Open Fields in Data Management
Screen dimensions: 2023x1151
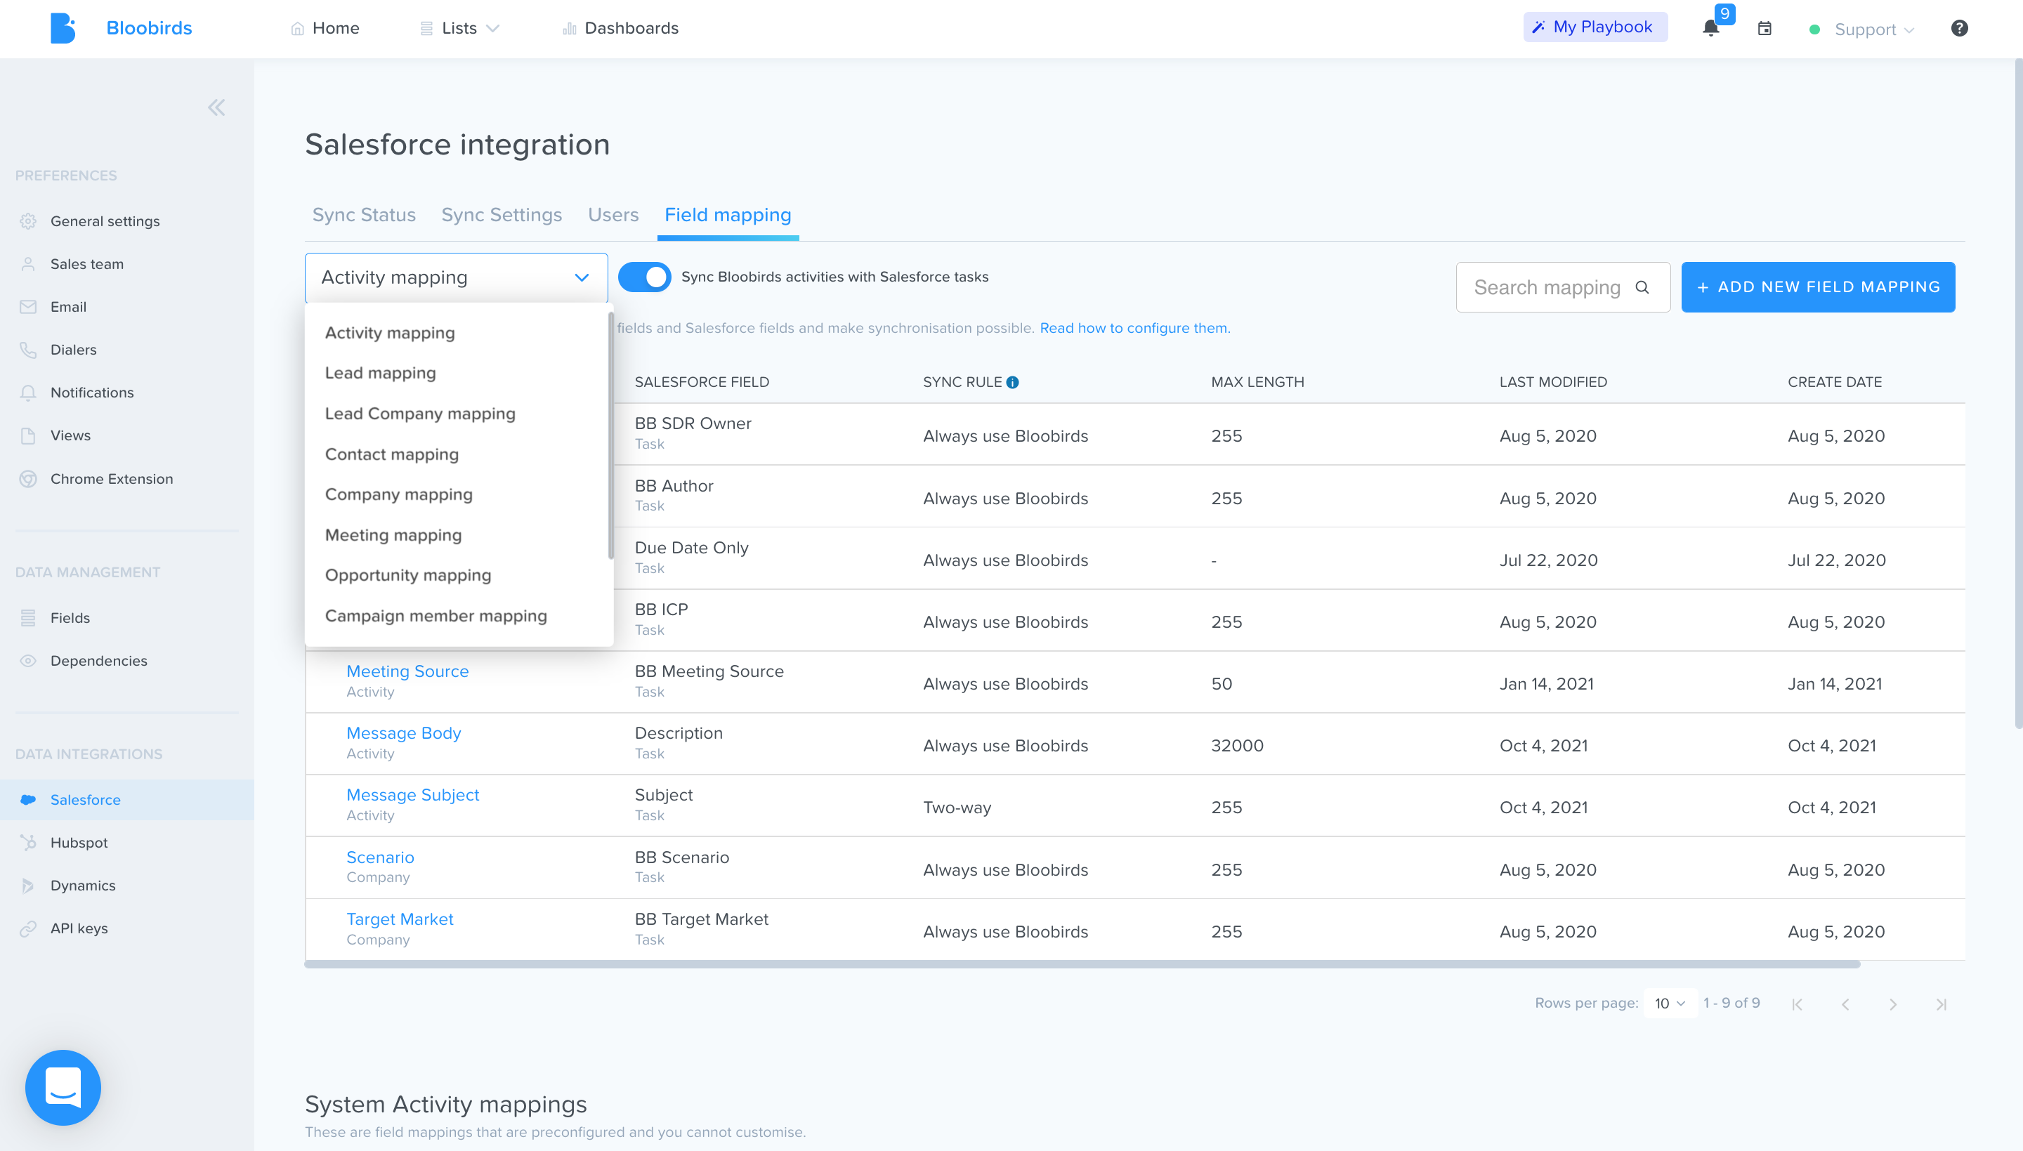coord(70,618)
